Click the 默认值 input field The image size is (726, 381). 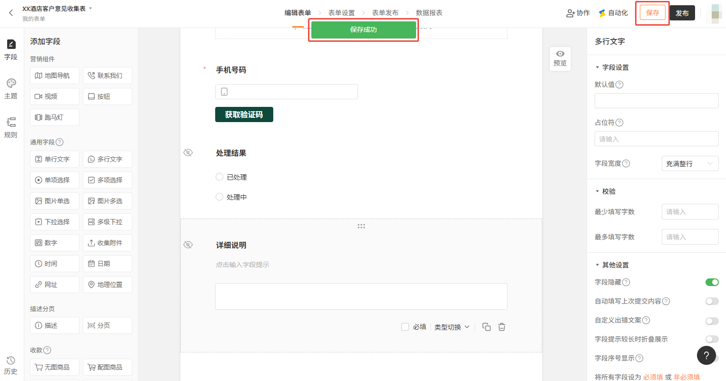(656, 101)
